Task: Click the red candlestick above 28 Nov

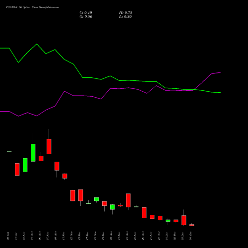Action: pos(160,218)
